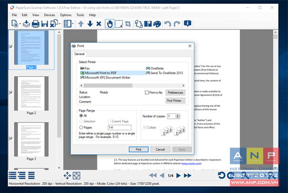Click the Cancel button

coord(160,150)
